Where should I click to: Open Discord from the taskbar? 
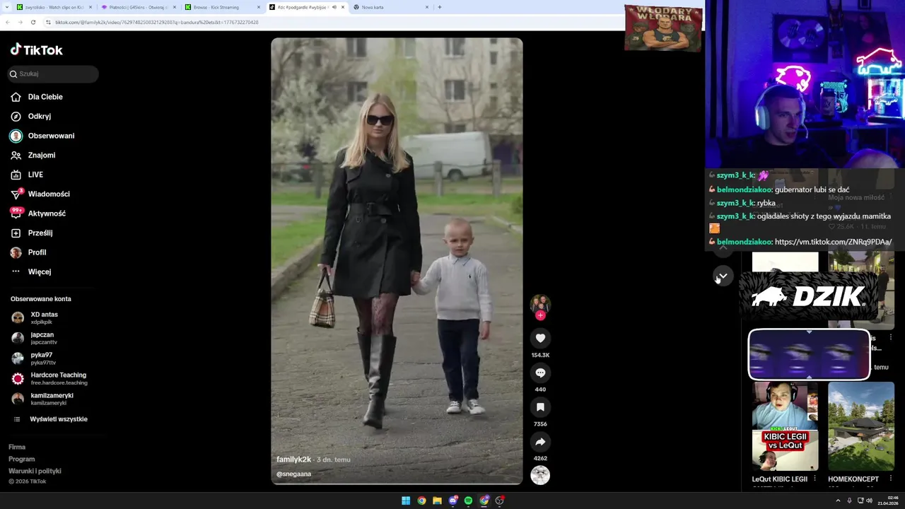point(453,501)
